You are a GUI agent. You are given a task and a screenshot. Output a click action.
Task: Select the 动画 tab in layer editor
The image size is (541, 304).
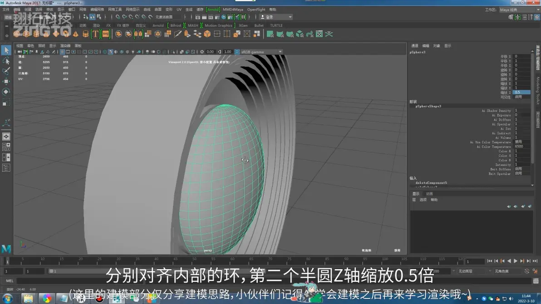[429, 194]
